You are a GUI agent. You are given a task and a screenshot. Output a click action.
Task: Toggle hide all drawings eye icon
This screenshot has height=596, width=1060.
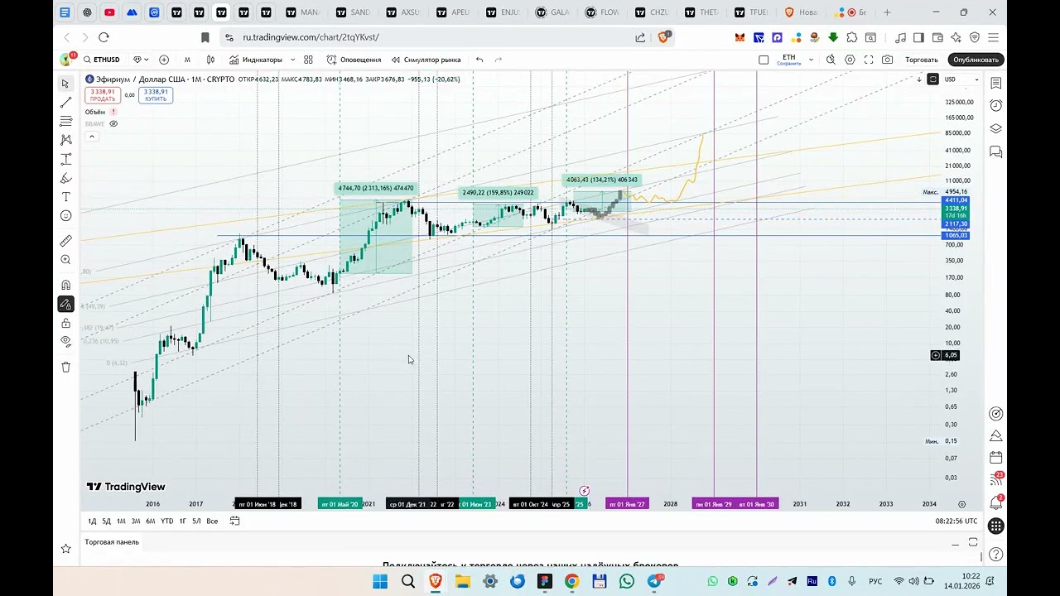click(65, 341)
